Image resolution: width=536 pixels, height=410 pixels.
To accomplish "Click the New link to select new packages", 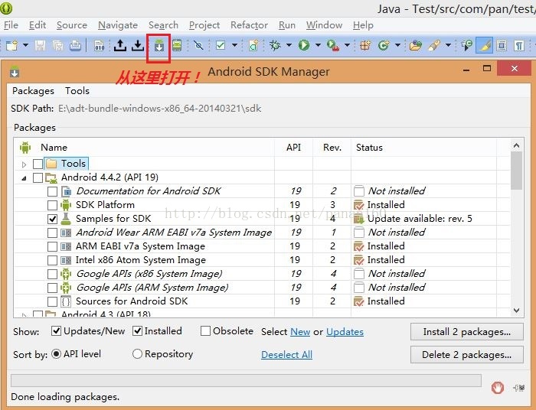I will pos(300,332).
